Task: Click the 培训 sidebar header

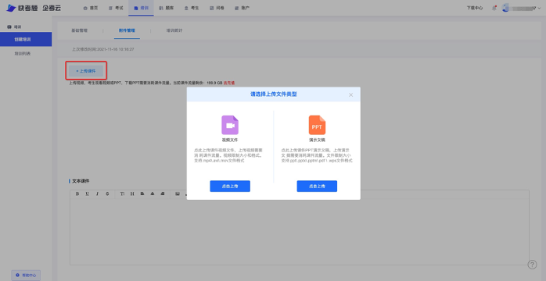Action: (x=15, y=27)
